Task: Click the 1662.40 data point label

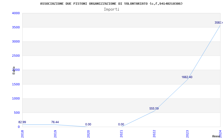Action: coord(187,77)
